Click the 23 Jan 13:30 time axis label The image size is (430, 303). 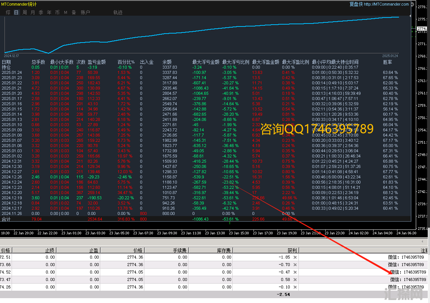[215, 233]
